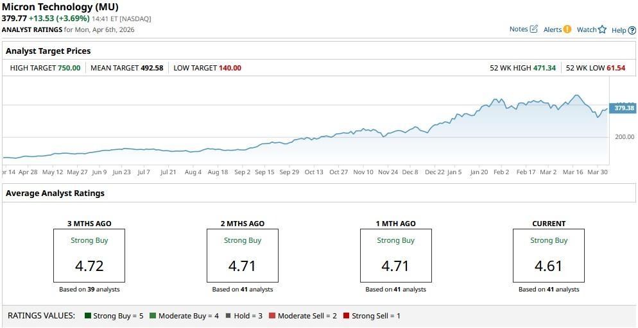This screenshot has height=328, width=638.
Task: Open the Alerts link
Action: [x=552, y=29]
